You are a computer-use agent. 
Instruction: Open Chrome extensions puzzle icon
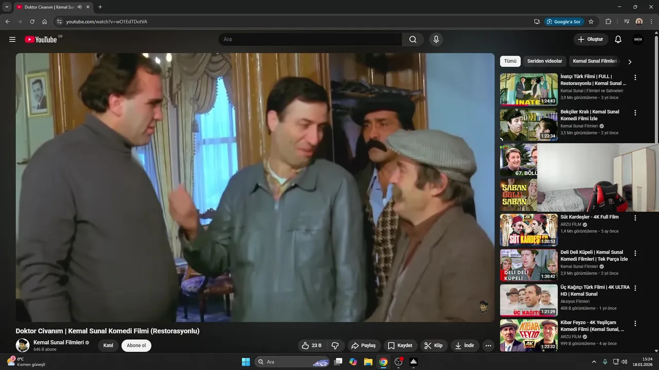point(609,22)
